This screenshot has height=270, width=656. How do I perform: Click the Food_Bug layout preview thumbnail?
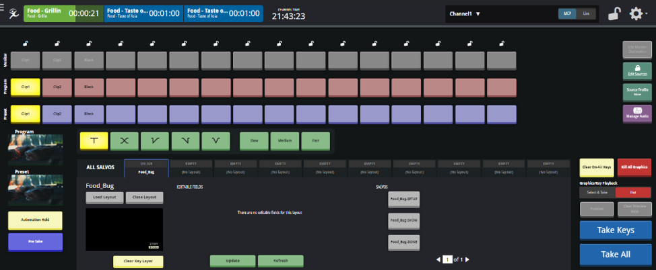(x=124, y=230)
